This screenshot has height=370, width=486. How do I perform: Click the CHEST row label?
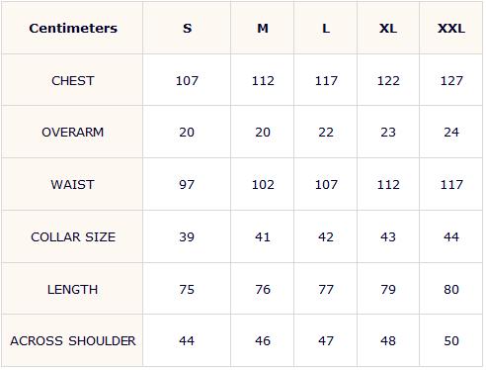[73, 81]
